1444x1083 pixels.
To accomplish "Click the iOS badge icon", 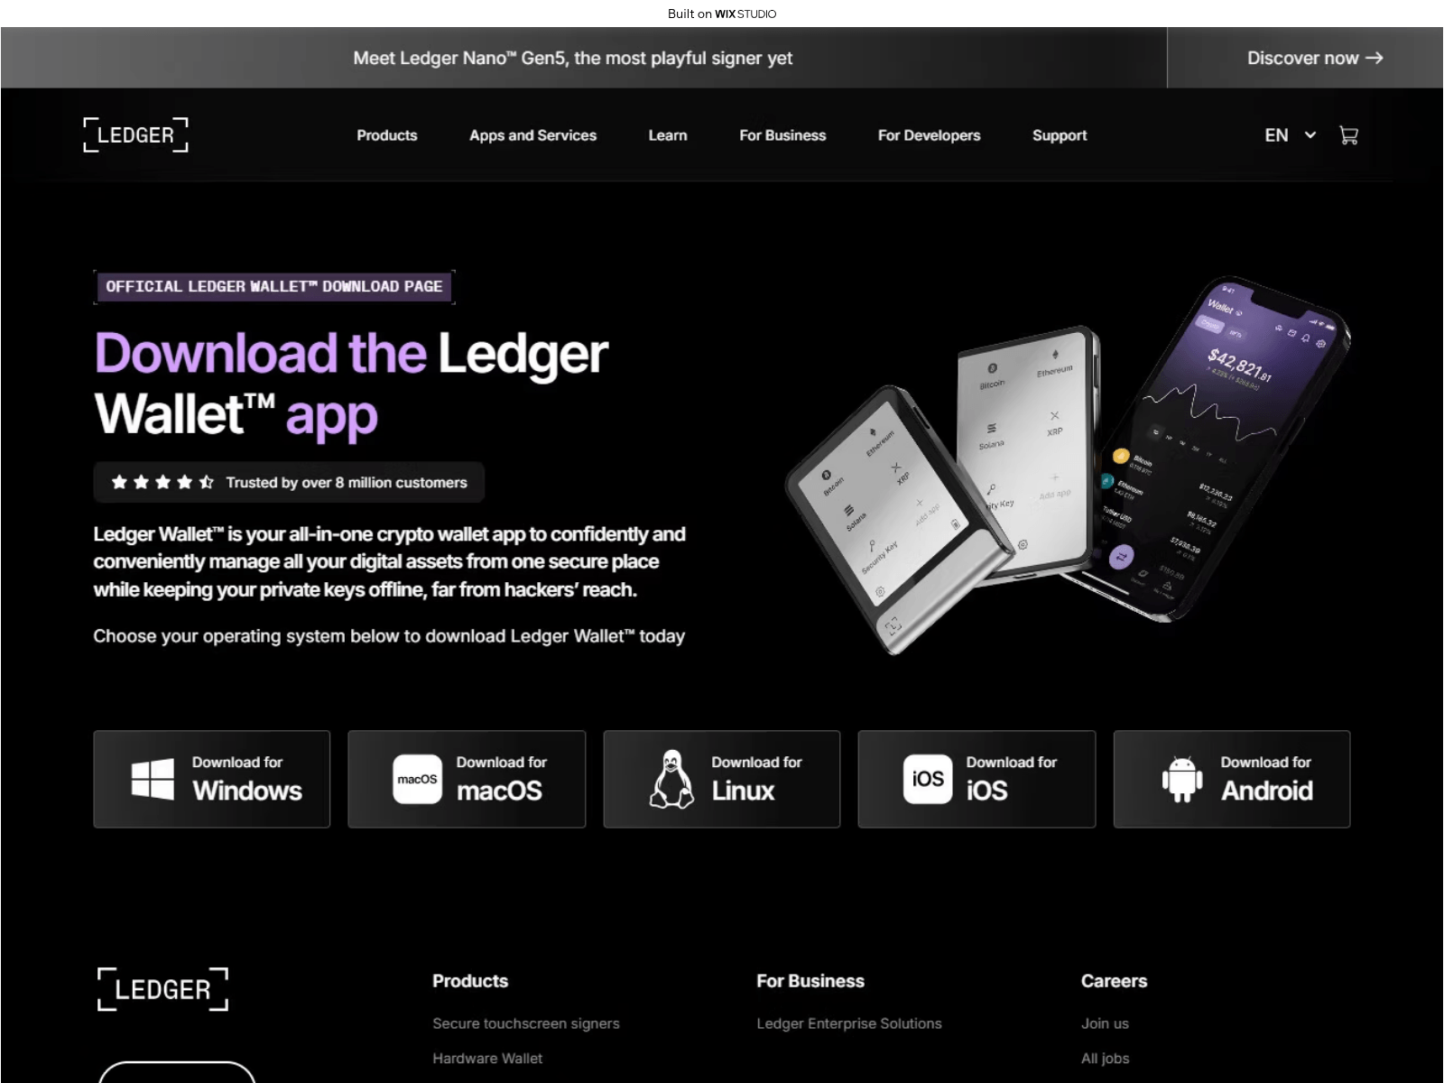I will [x=928, y=779].
